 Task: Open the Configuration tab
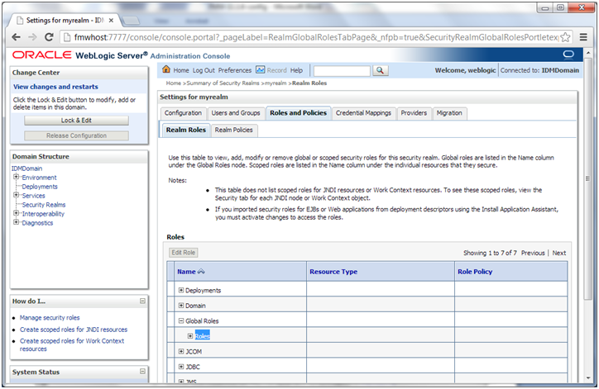pyautogui.click(x=183, y=113)
